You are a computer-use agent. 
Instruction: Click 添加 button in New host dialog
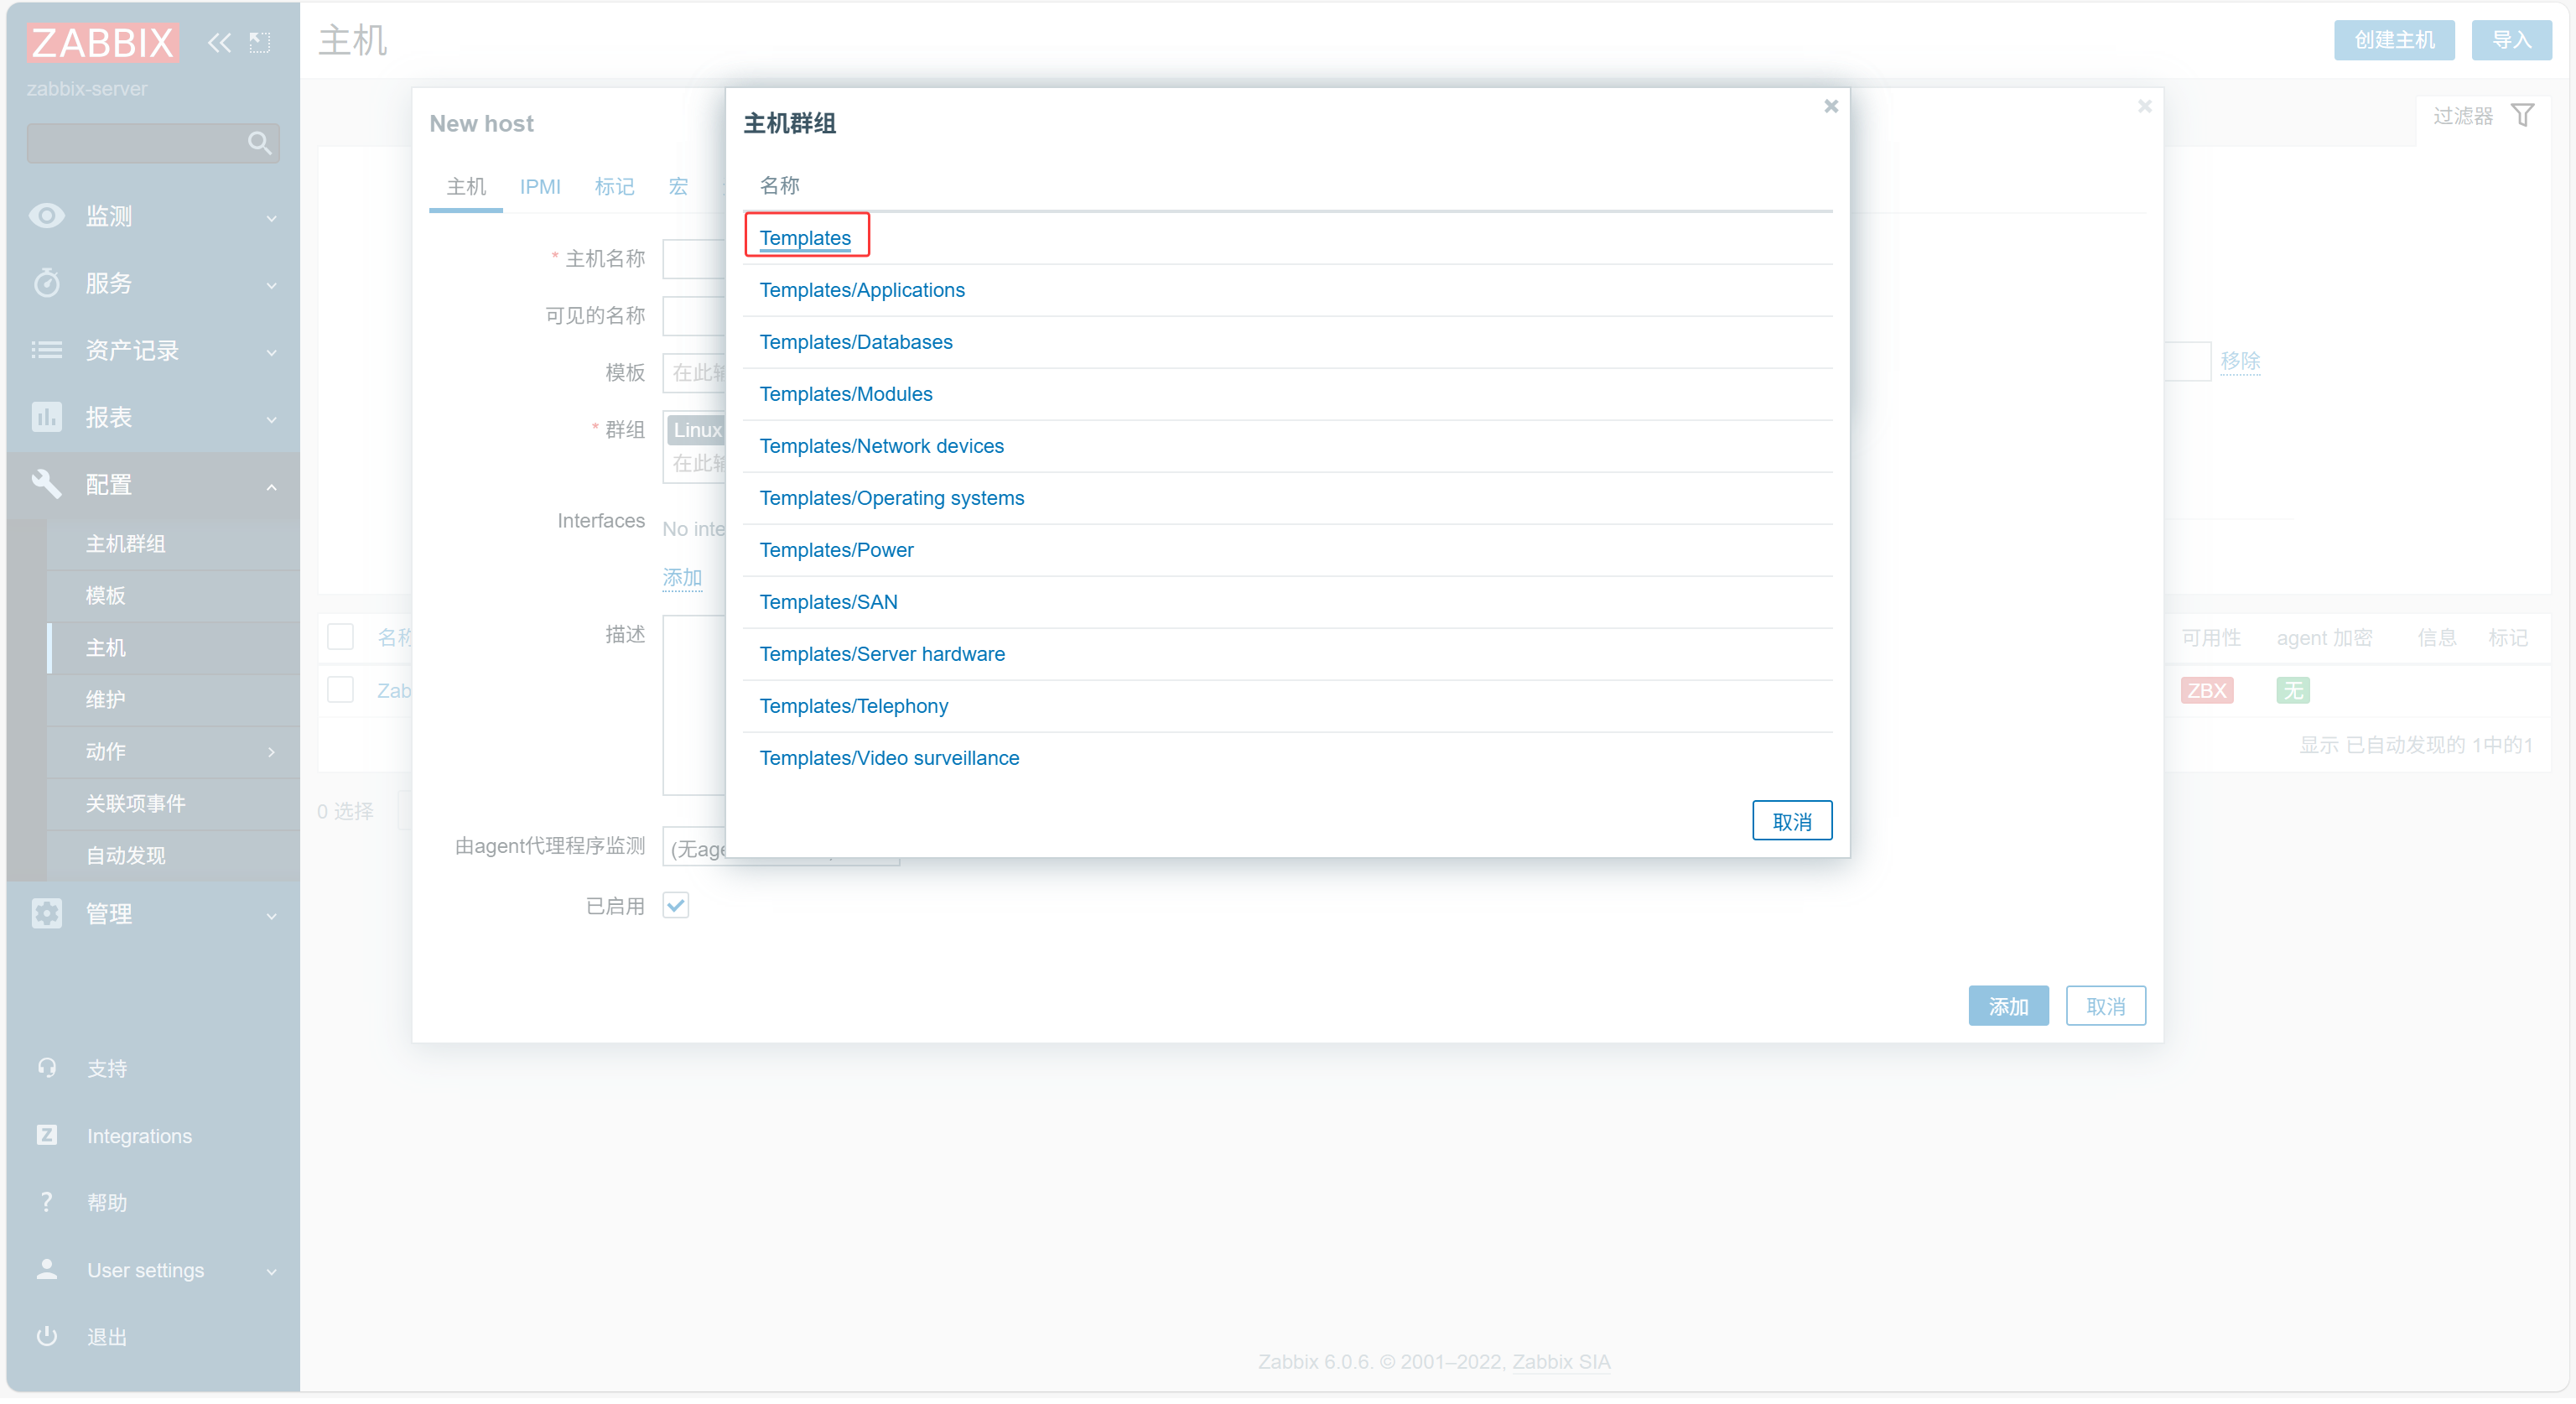pos(2008,1006)
